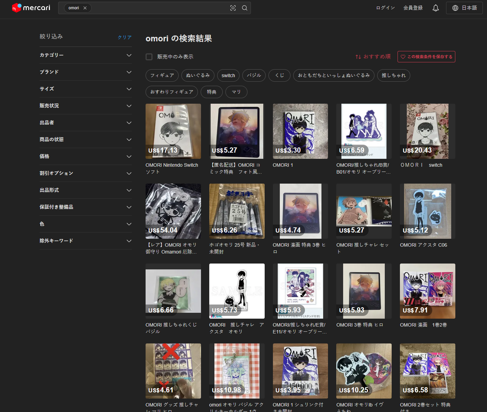Toggle 販売中のみ表示 checkbox
The image size is (487, 412).
coord(149,57)
